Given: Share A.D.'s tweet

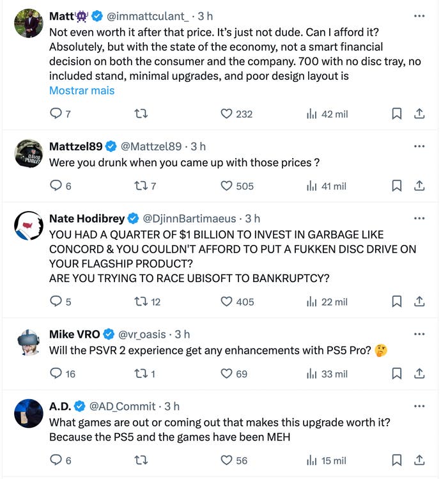Looking at the screenshot, I should click(x=419, y=460).
